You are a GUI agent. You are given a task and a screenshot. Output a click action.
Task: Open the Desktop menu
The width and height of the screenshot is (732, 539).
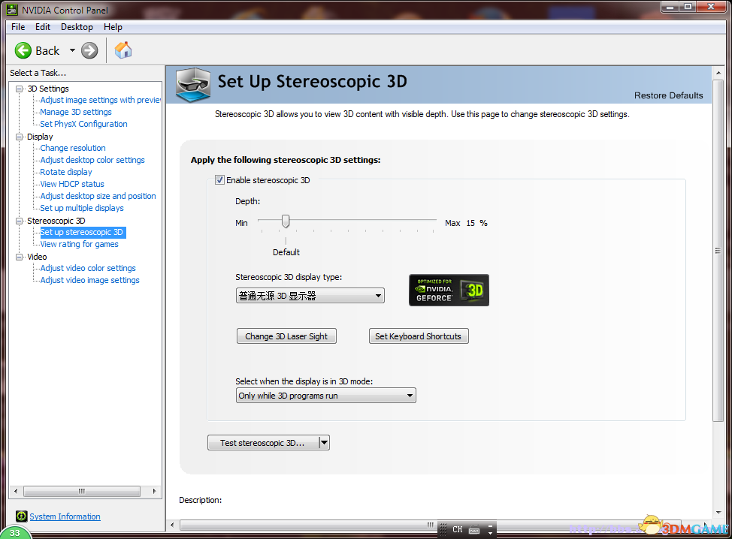(x=77, y=27)
